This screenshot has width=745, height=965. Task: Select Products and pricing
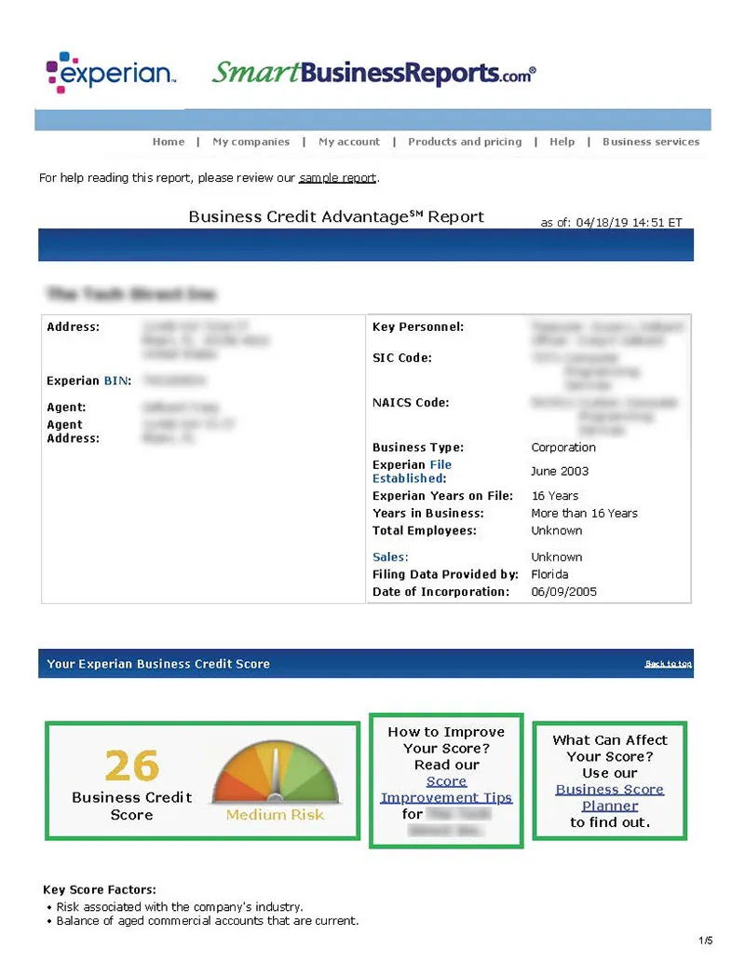[x=465, y=142]
